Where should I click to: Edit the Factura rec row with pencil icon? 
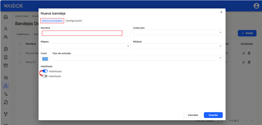243,53
